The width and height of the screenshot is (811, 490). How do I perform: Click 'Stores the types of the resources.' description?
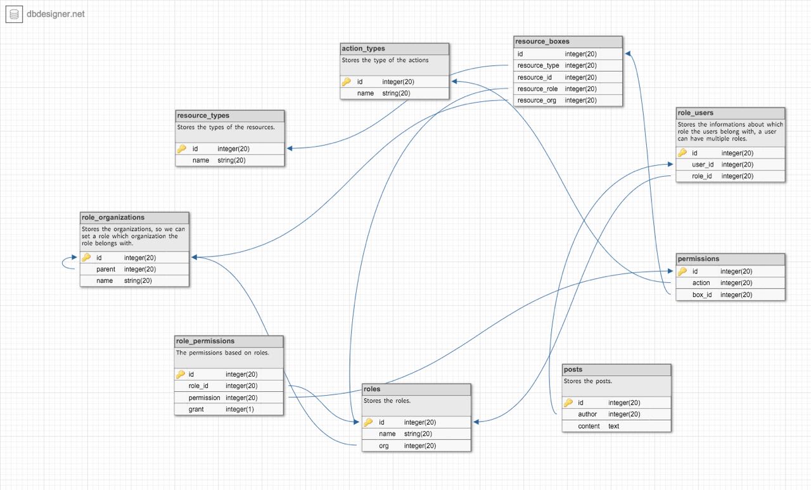click(226, 127)
